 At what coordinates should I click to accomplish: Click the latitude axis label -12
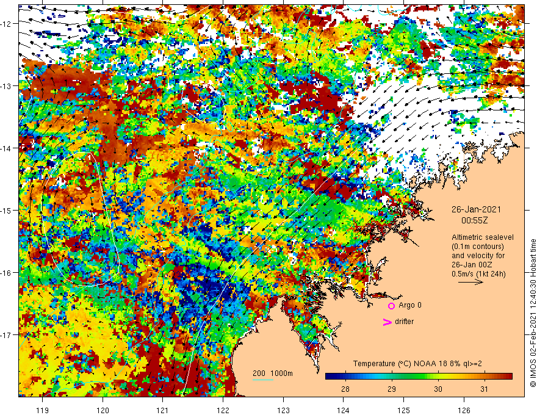click(5, 24)
